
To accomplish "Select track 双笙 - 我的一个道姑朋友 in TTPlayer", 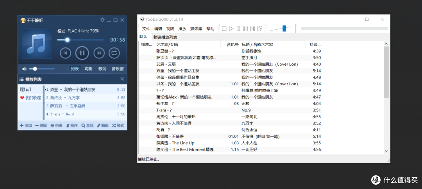I will coord(85,90).
